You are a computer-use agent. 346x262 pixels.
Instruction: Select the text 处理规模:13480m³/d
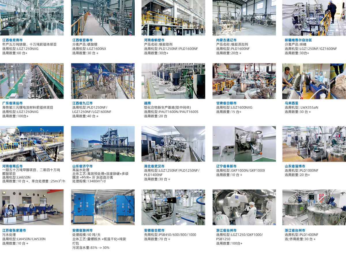pyautogui.click(x=89, y=181)
